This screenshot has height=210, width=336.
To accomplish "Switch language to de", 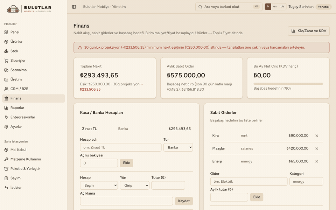I will (x=282, y=7).
